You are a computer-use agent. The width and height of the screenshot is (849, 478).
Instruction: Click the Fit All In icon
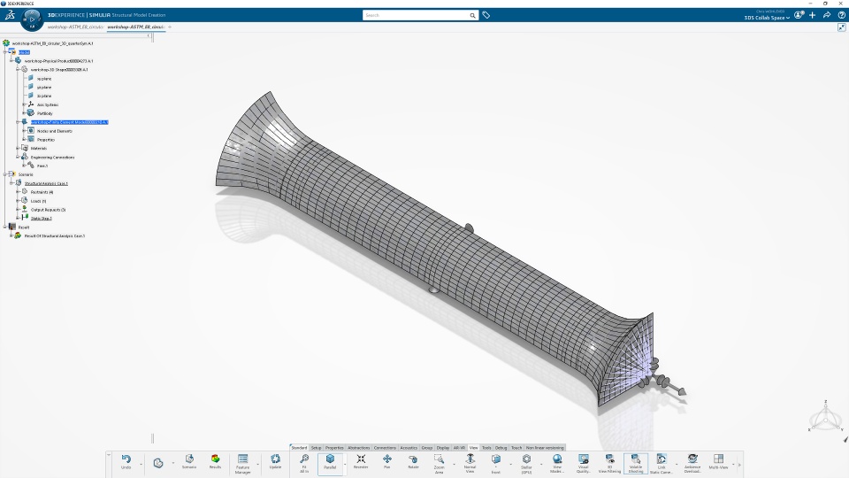coord(304,459)
